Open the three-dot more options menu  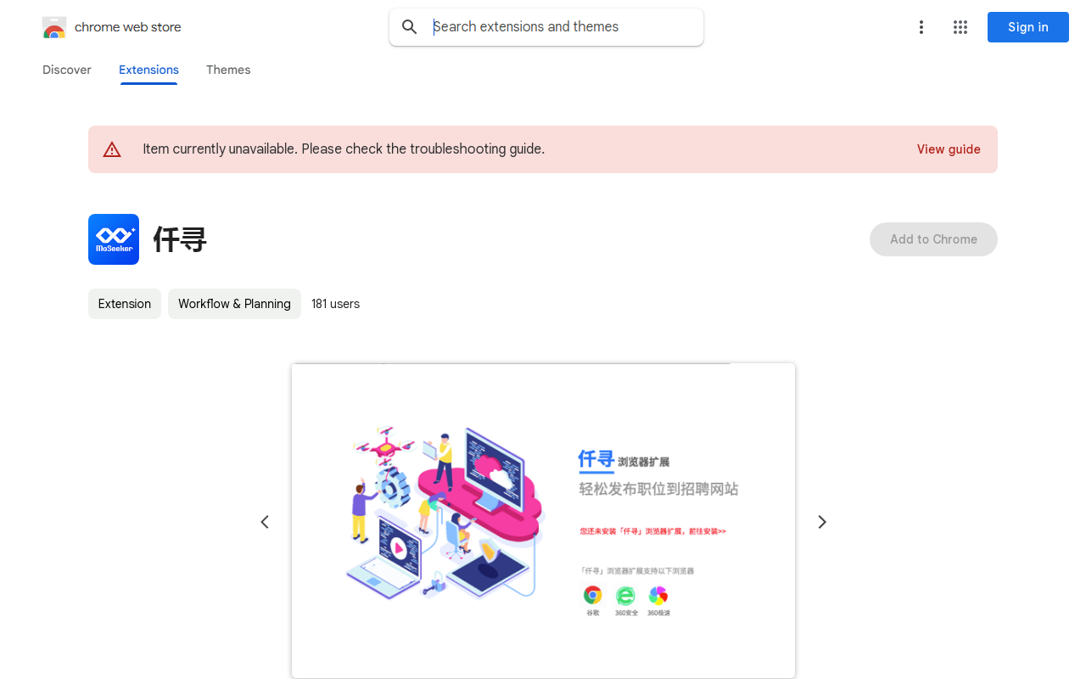(921, 27)
